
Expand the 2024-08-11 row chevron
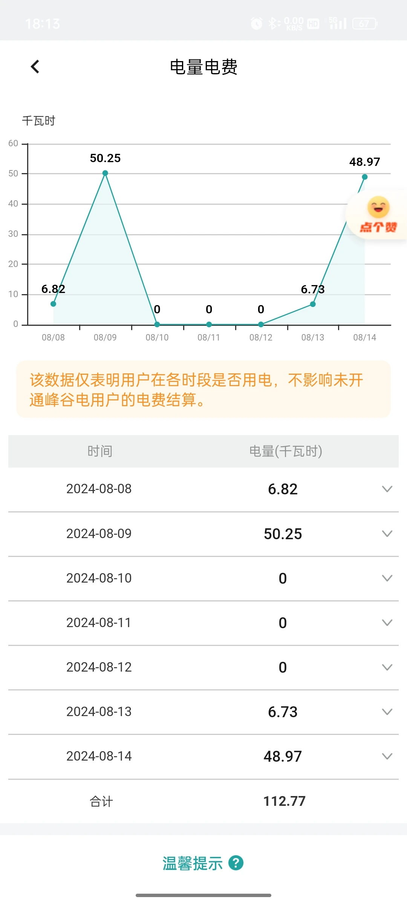387,623
